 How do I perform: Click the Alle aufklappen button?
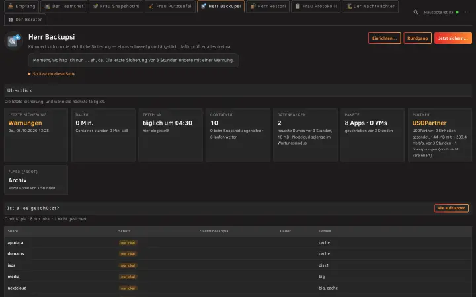(452, 208)
